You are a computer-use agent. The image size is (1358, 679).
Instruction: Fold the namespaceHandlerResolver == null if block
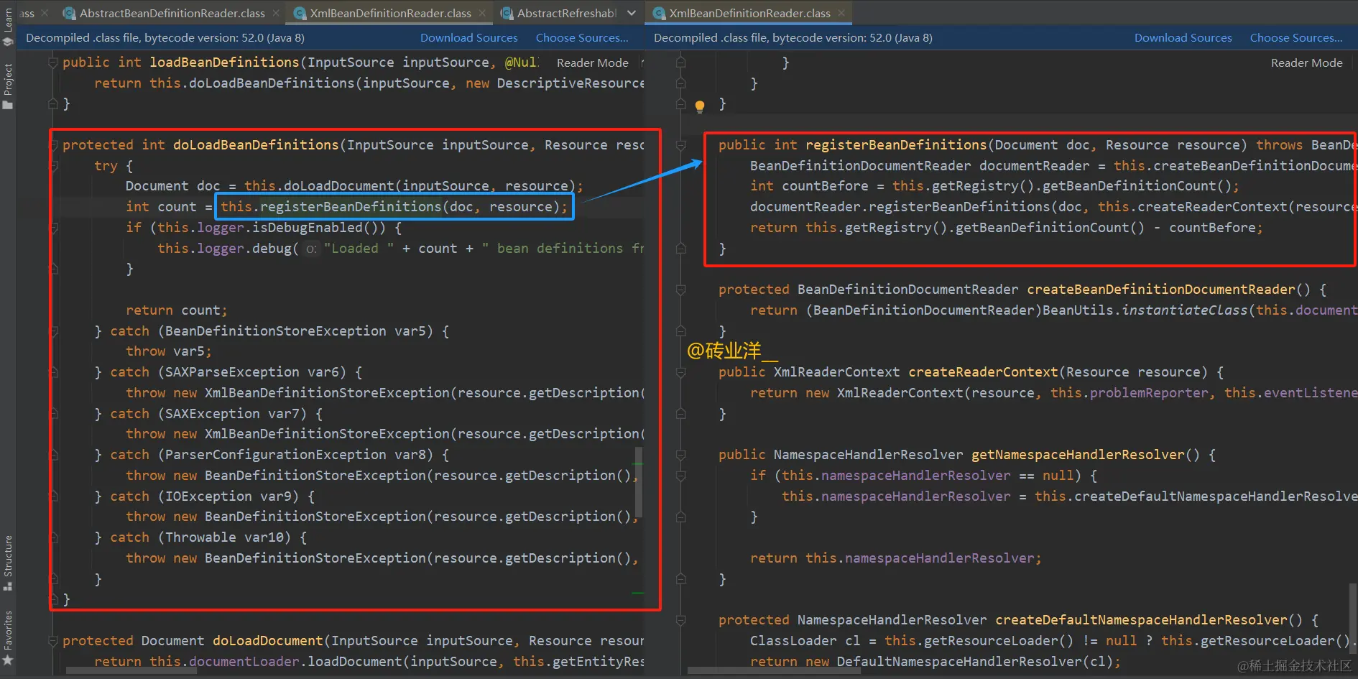click(680, 476)
